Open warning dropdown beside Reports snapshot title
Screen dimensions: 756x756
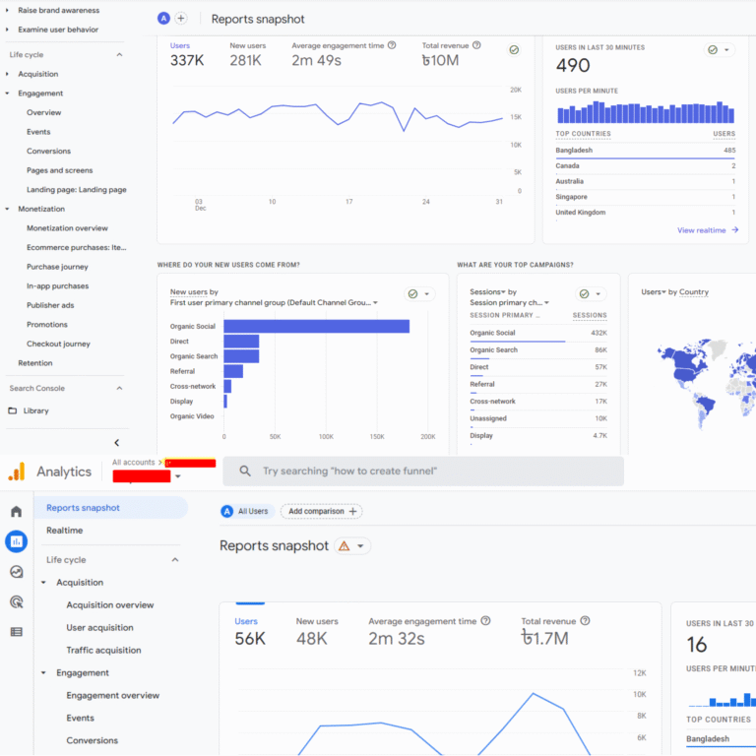pos(352,546)
